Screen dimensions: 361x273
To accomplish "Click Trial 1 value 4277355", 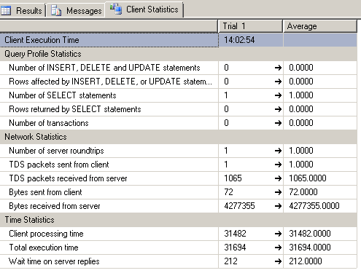I will (x=239, y=206).
